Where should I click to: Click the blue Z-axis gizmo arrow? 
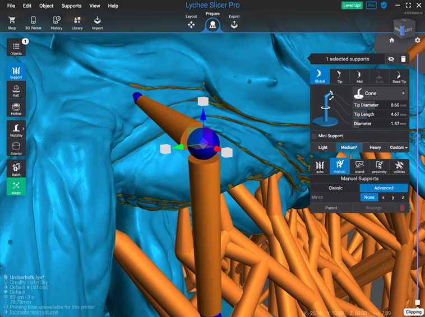pyautogui.click(x=203, y=115)
